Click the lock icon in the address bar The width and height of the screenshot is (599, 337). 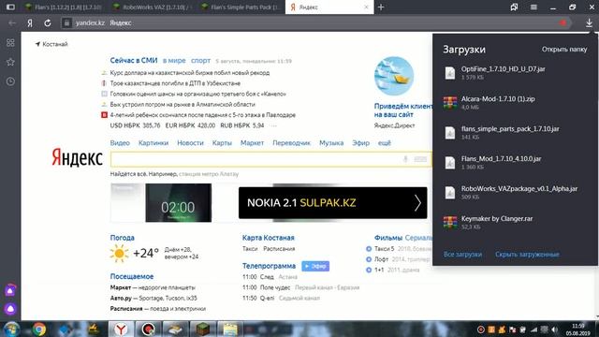66,22
